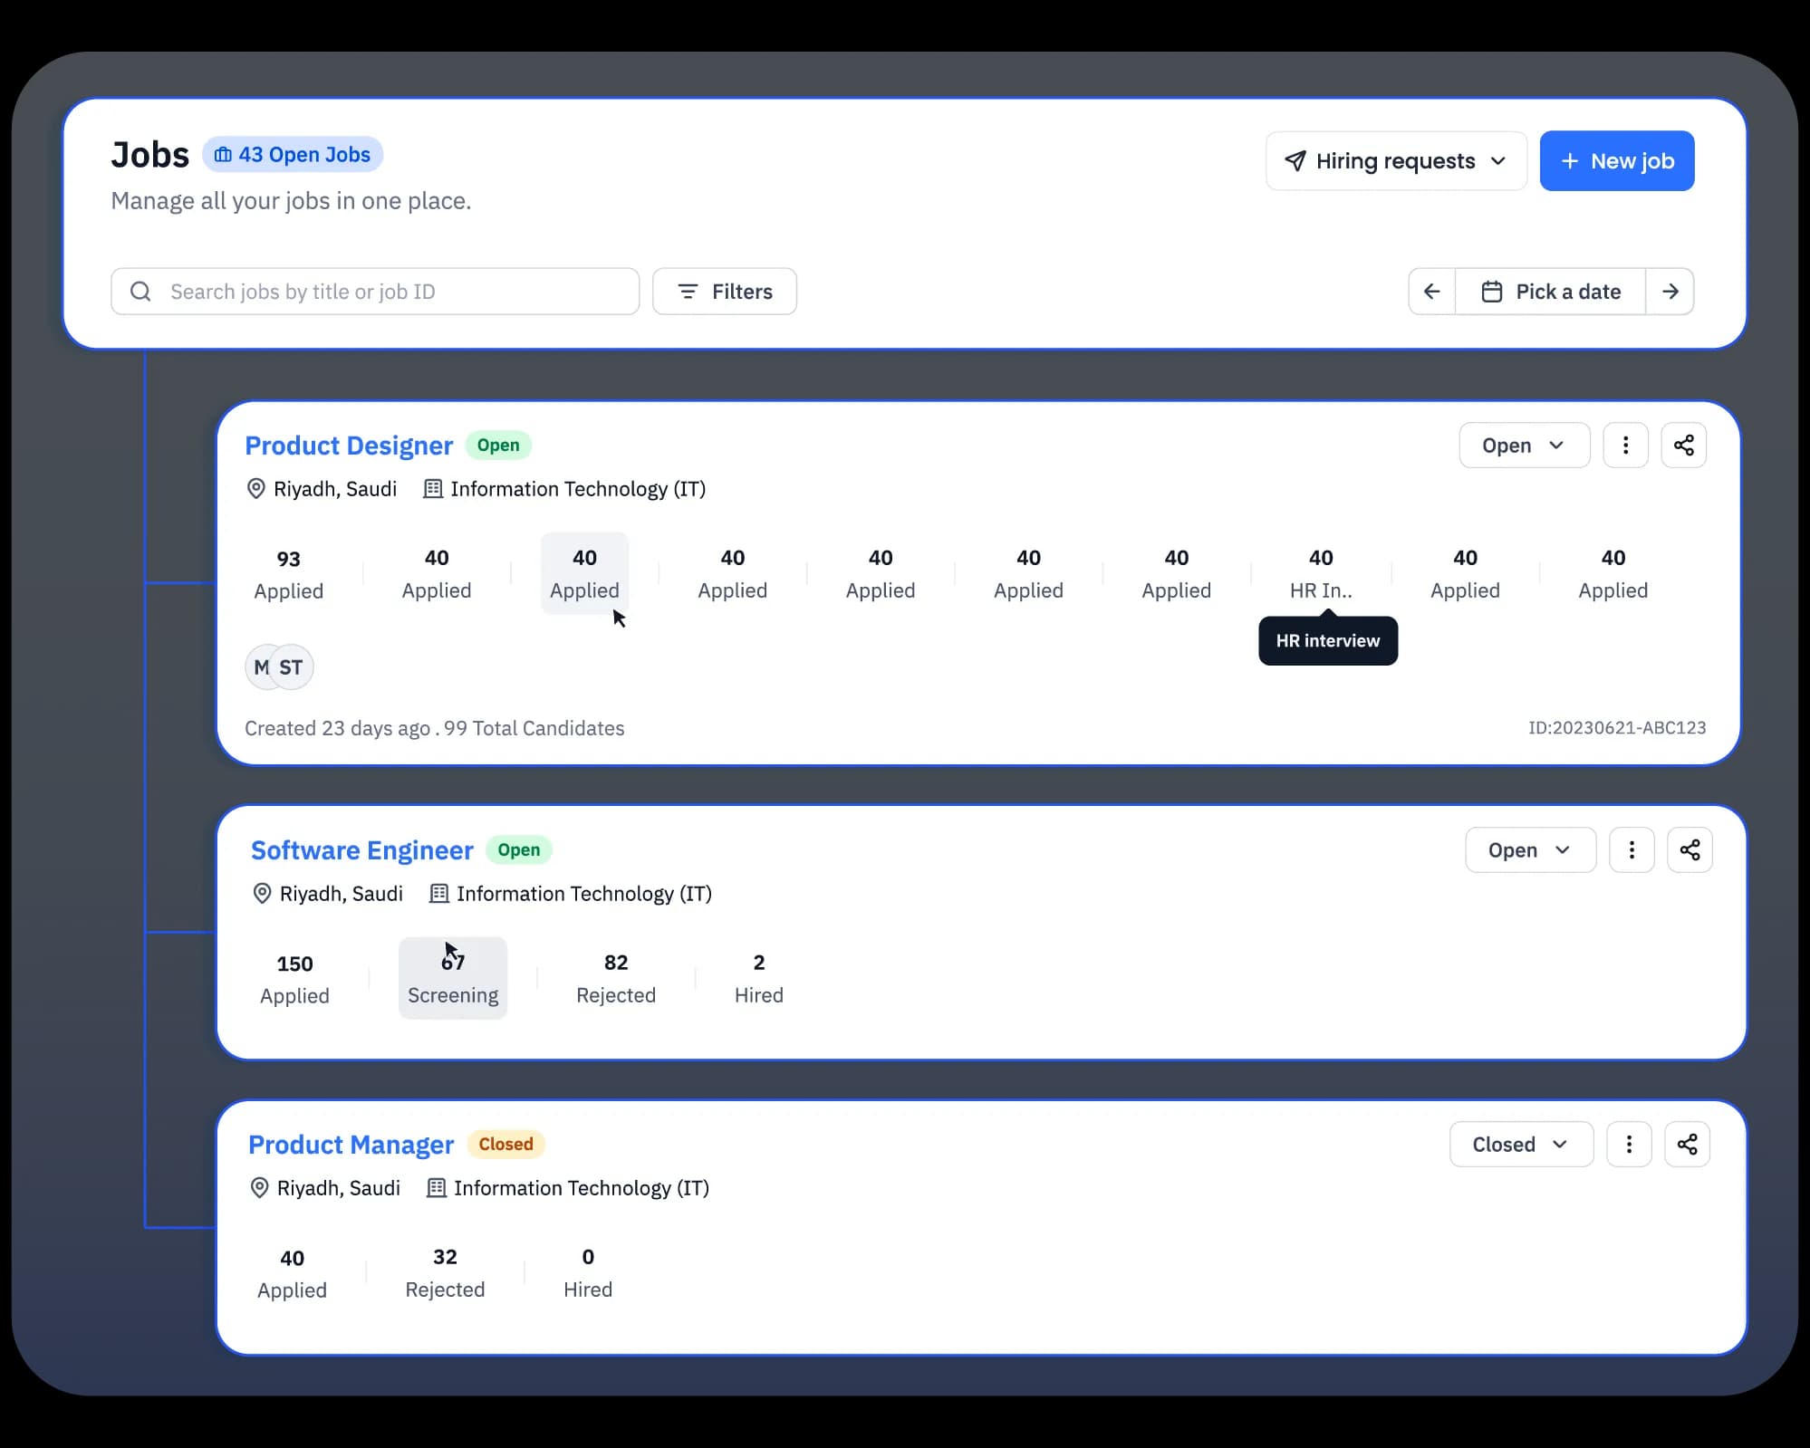Screen dimensions: 1810x1448
Task: Click the calendar Pick a date option
Action: tap(1550, 291)
